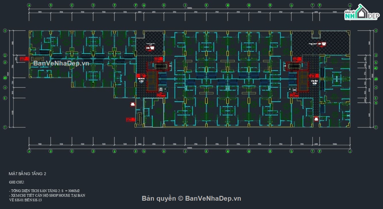Pick axis bubble P above the plan
Image resolution: width=383 pixels, height=209 pixels.
[320, 5]
